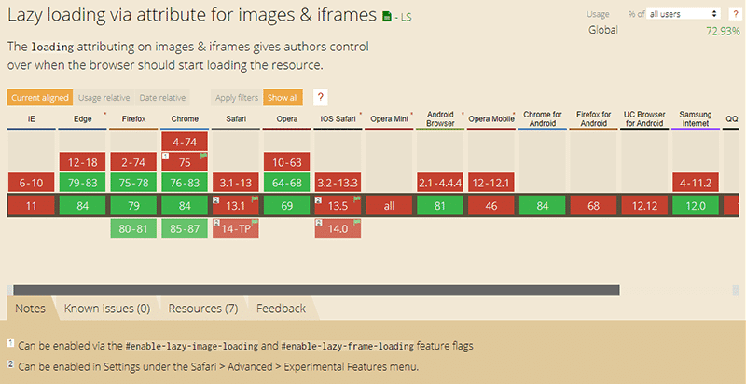The image size is (746, 384).
Task: Open the 'all users' usage dropdown
Action: (684, 14)
